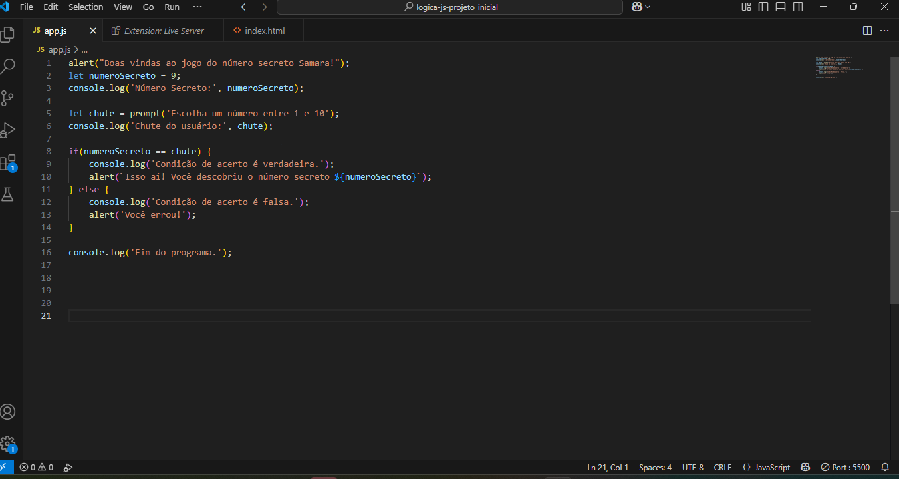Click the alert "Boas vindas" code on line 1
899x479 pixels.
click(209, 63)
